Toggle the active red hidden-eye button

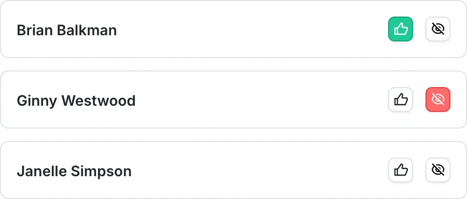[438, 99]
